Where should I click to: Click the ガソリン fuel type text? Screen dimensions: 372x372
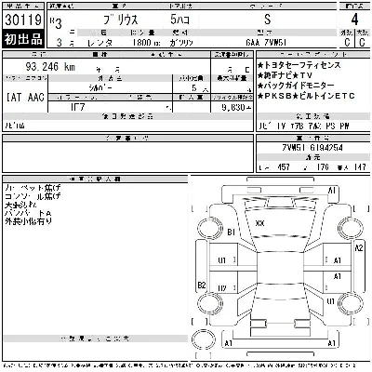tap(181, 43)
